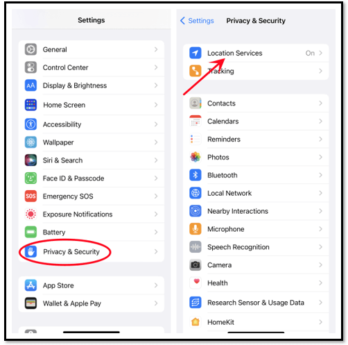Tap the Privacy & Security hand icon
Screen dimensions: 348x345
point(31,251)
